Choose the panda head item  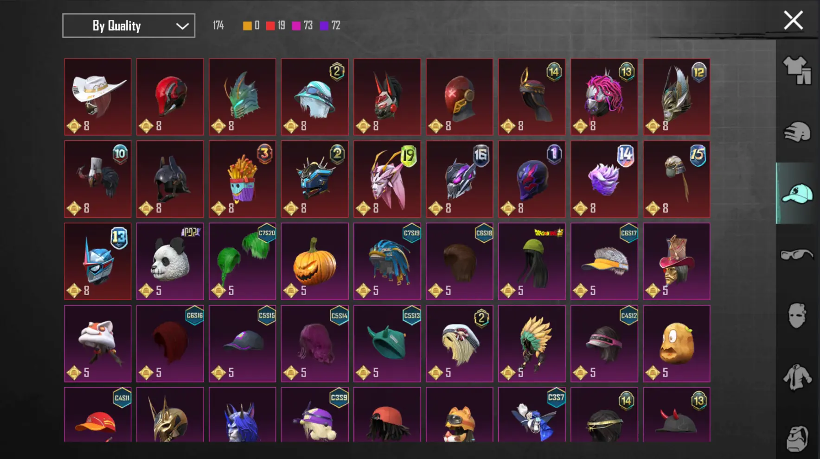coord(170,261)
